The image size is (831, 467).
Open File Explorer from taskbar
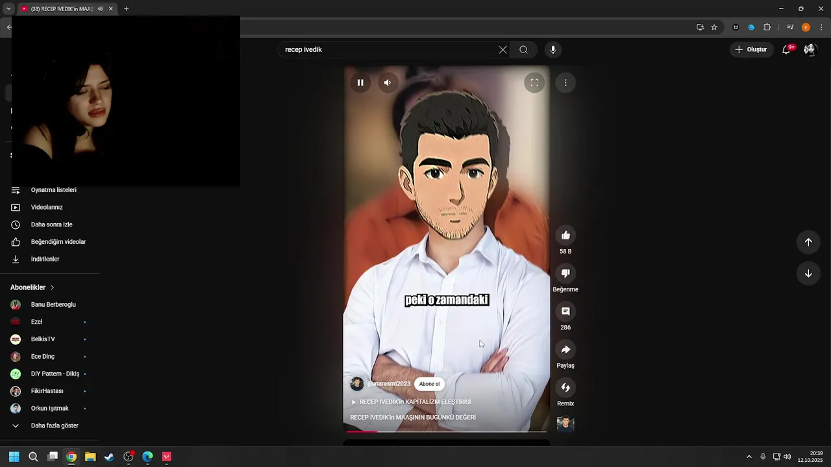click(x=90, y=457)
